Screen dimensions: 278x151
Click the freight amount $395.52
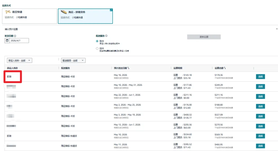188,144
